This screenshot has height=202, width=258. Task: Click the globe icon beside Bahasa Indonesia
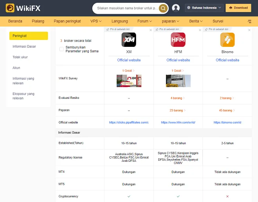189,7
